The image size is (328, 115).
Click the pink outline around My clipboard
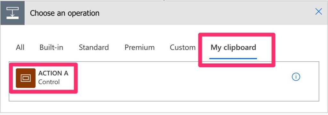tap(237, 34)
